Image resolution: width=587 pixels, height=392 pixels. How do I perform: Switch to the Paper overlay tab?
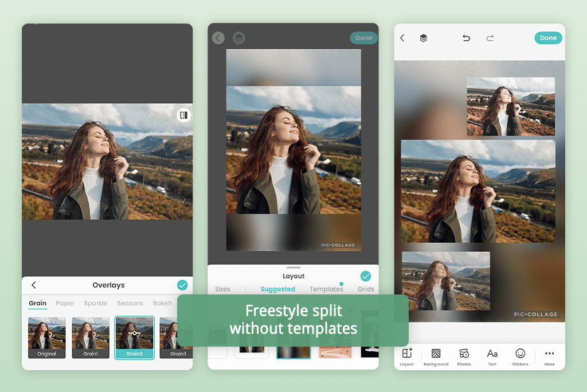(65, 303)
